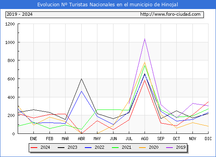Click the red 2024 endpoint at DIC
Viewport: 216px width, 157px height.
[x=208, y=102]
